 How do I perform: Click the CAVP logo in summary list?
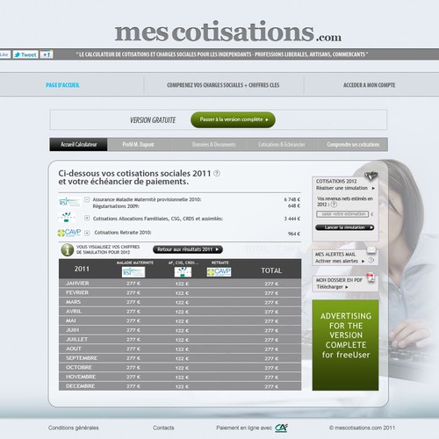(x=69, y=233)
